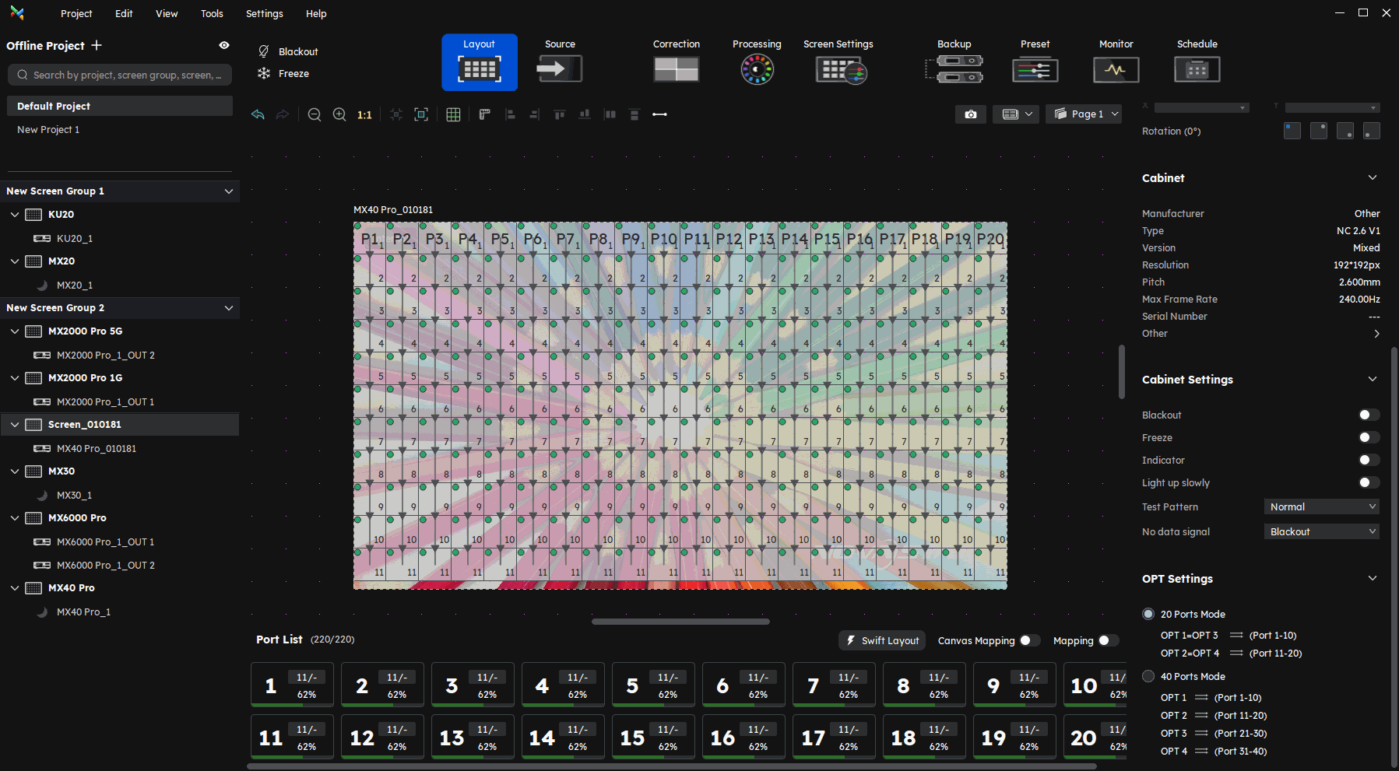Open the Correction module
Screen dimensions: 1399x771
pos(676,69)
